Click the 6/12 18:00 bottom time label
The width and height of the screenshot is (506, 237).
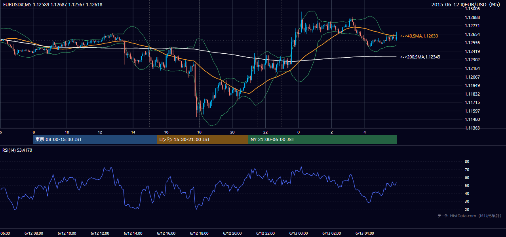pyautogui.click(x=199, y=233)
